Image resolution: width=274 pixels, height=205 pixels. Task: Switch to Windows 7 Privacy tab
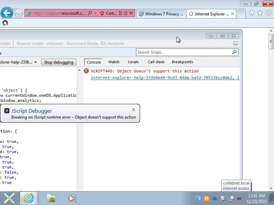point(161,14)
